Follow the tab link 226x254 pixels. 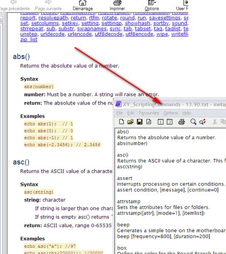(x=128, y=29)
